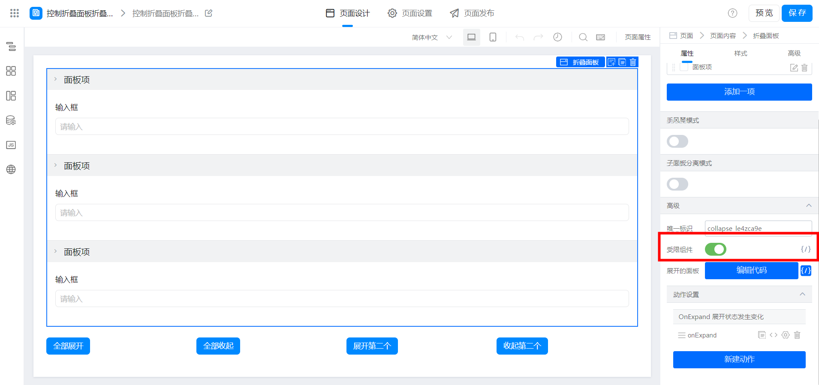Click the third 请输入 input field

point(342,298)
